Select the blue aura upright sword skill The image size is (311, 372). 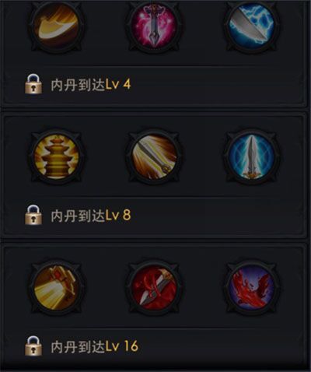[x=251, y=157]
